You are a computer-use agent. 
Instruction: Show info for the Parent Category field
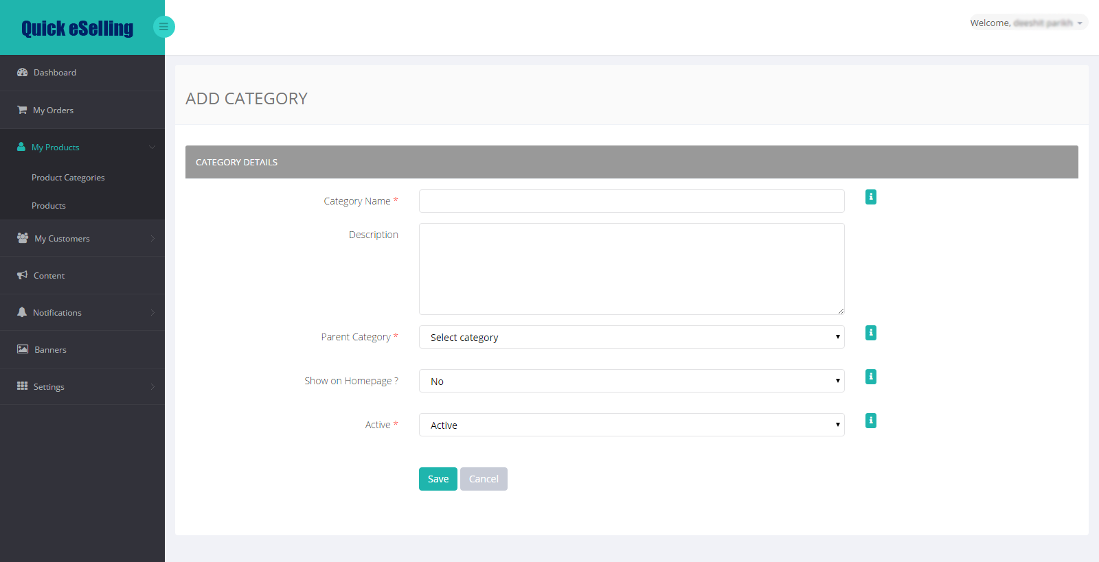(870, 333)
